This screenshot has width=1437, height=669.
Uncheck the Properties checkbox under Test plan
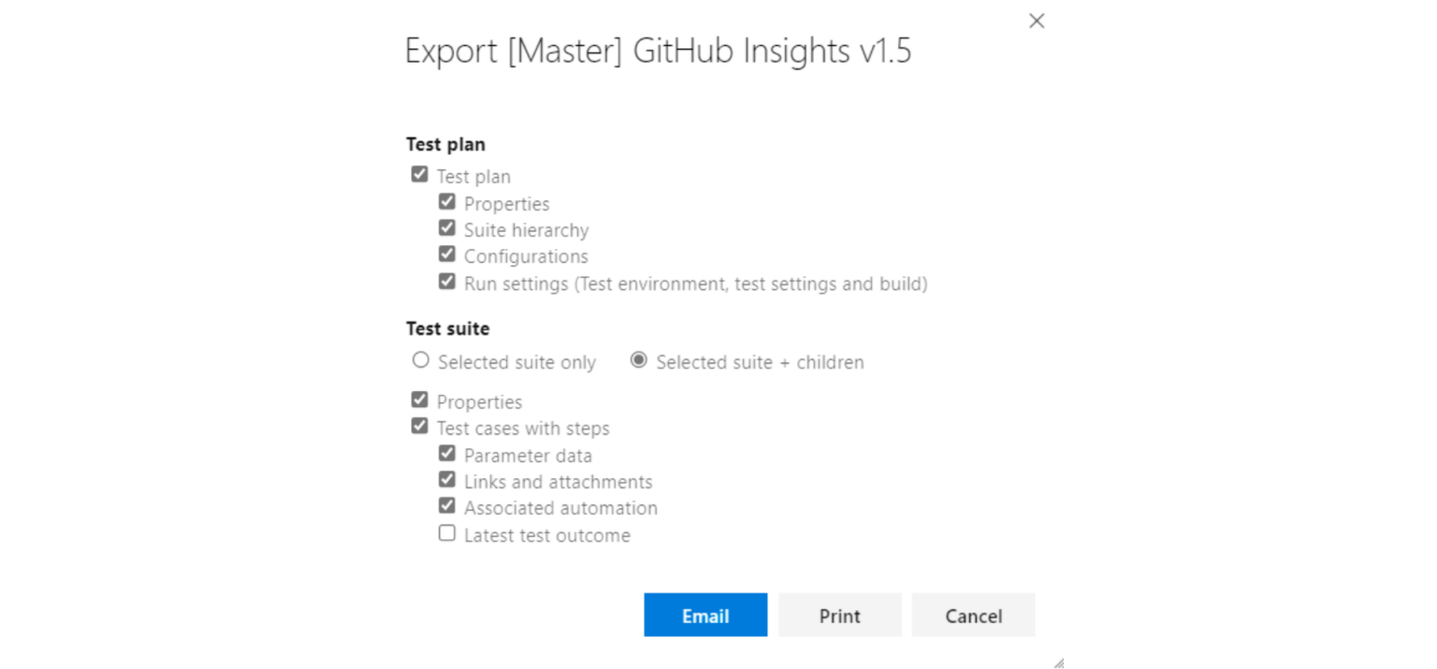pyautogui.click(x=447, y=202)
